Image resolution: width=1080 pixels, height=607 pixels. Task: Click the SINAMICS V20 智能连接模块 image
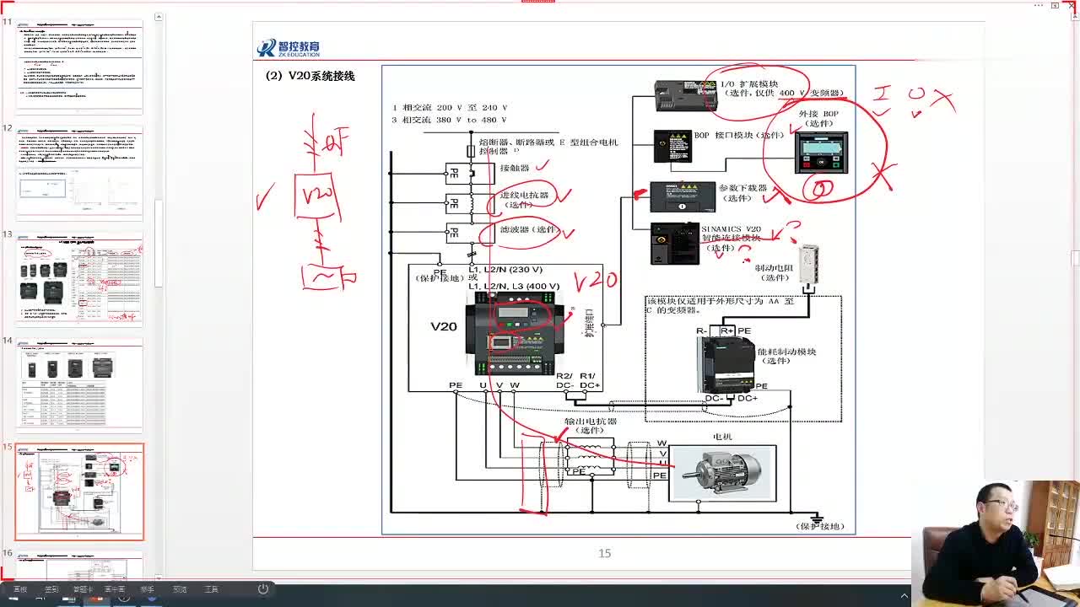[675, 244]
